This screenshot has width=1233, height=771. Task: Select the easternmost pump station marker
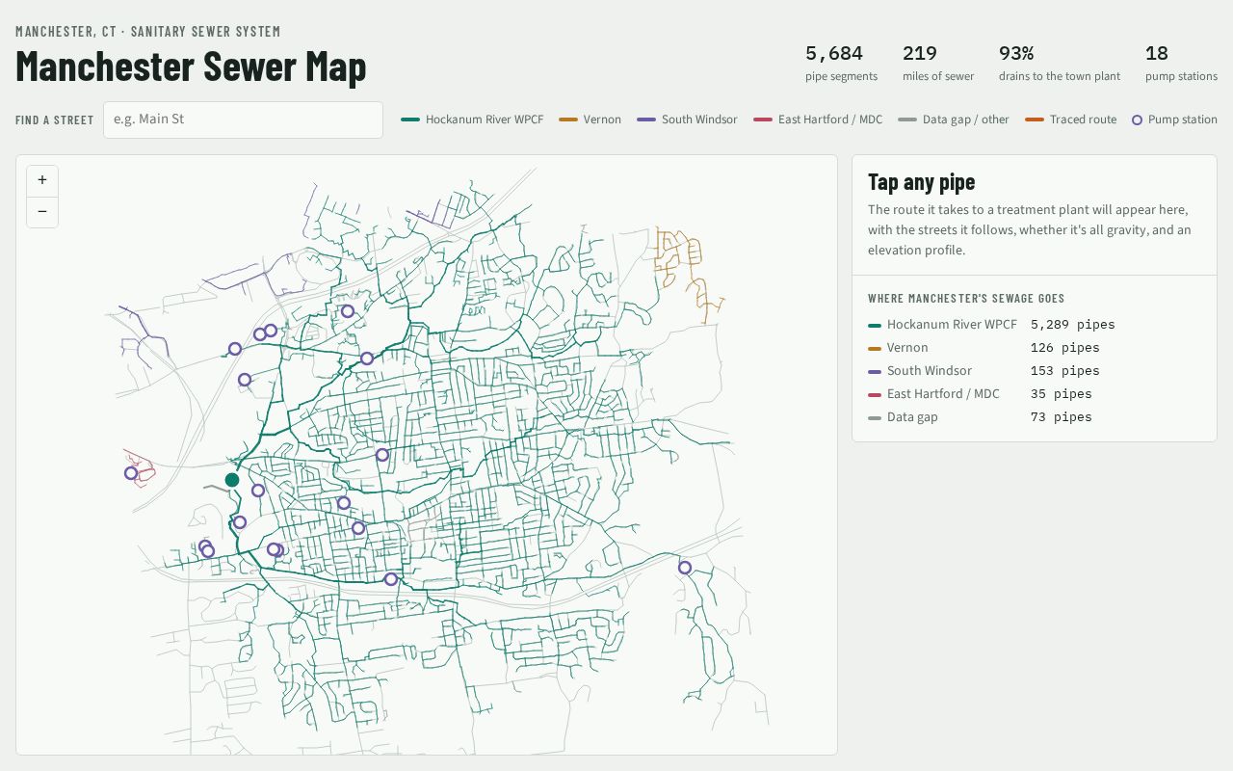point(685,568)
